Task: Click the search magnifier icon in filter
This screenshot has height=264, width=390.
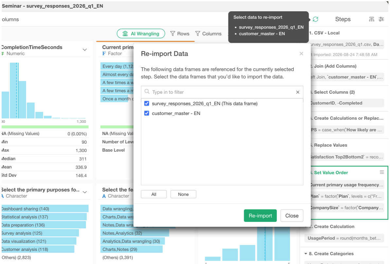Action: click(147, 91)
